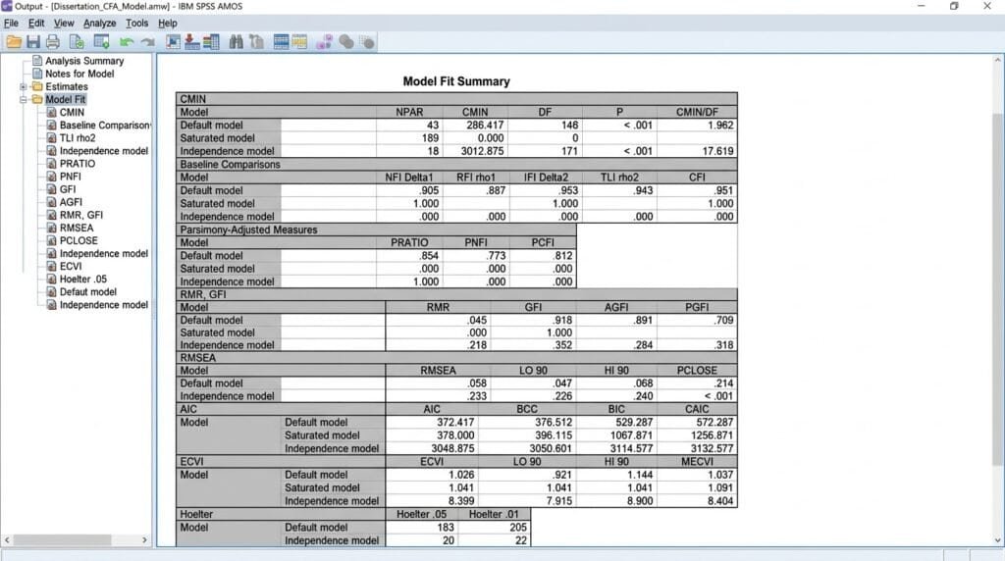Click the CFI value .951
The height and width of the screenshot is (561, 1005).
tap(723, 190)
